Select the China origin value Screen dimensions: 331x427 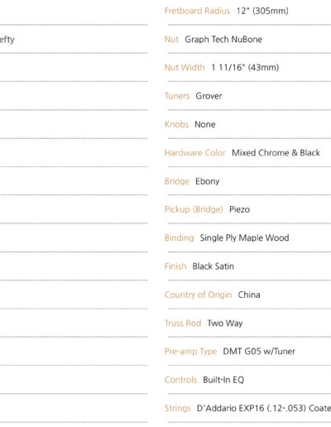tap(249, 295)
